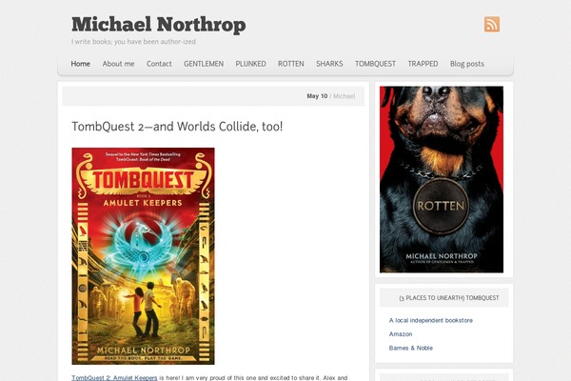
Task: Open the Contact page
Action: tap(159, 64)
